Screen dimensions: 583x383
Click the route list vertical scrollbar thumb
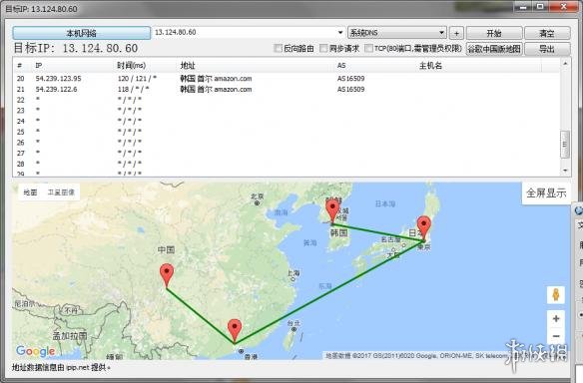point(565,145)
